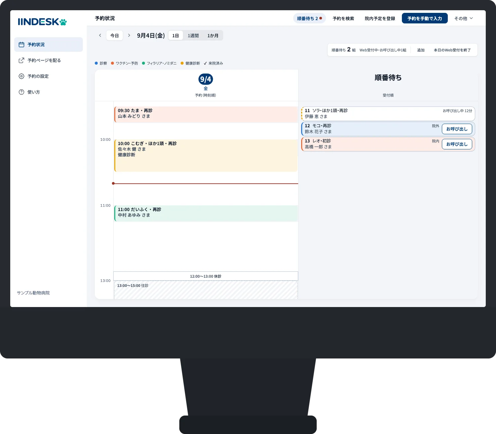Click the 予約を手動で入力 button

(425, 18)
